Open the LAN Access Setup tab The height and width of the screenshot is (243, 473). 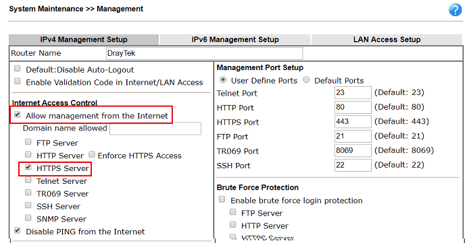(x=387, y=40)
